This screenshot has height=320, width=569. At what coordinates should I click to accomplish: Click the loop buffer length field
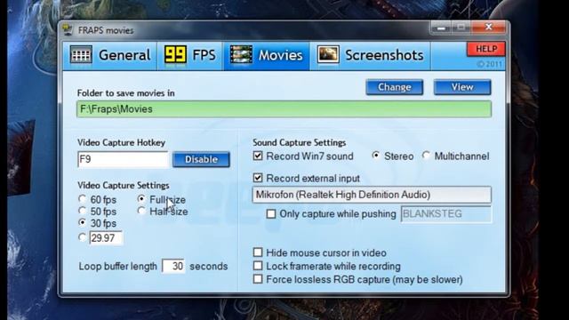click(173, 266)
